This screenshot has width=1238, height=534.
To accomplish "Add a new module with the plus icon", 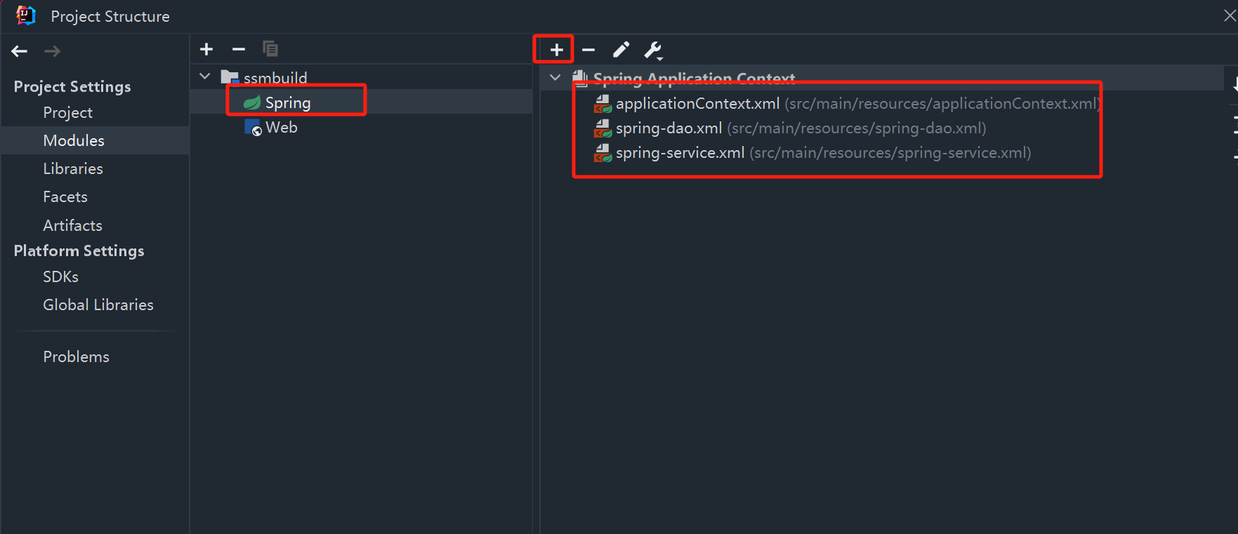I will pos(206,49).
